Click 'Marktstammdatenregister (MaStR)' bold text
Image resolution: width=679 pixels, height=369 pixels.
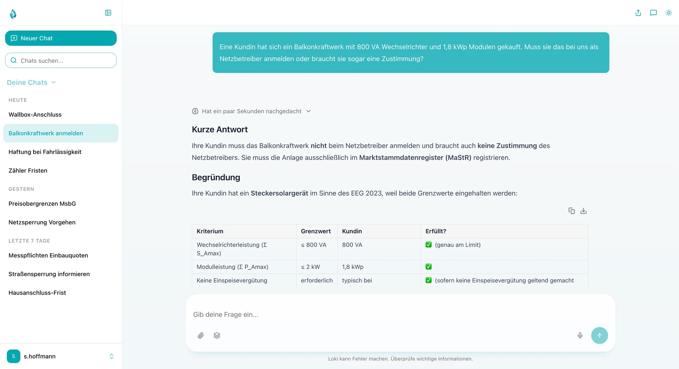(x=415, y=157)
